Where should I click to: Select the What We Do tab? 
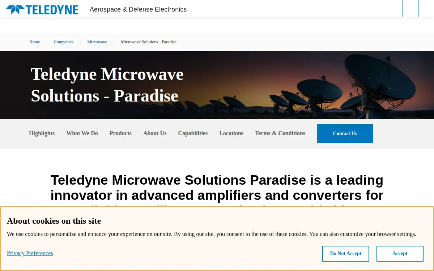pyautogui.click(x=82, y=133)
